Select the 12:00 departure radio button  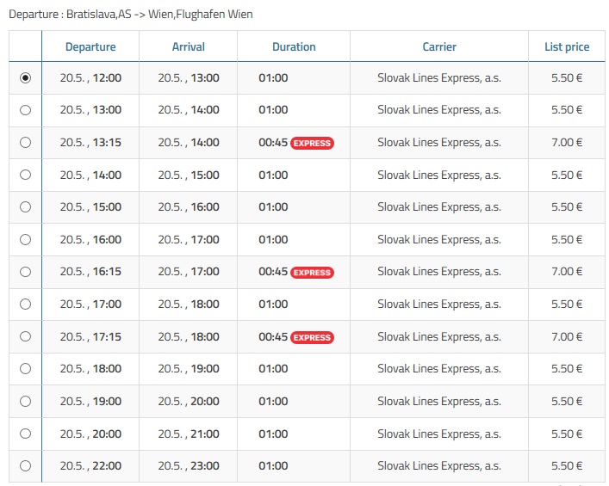pos(25,77)
